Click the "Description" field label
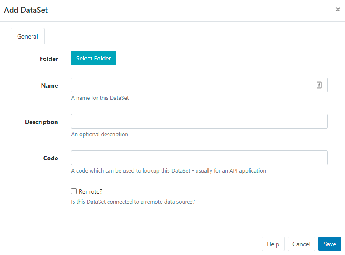The image size is (345, 255). [42, 122]
